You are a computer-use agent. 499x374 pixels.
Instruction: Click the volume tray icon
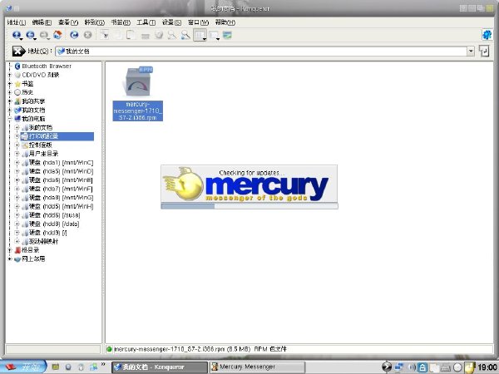(x=412, y=367)
